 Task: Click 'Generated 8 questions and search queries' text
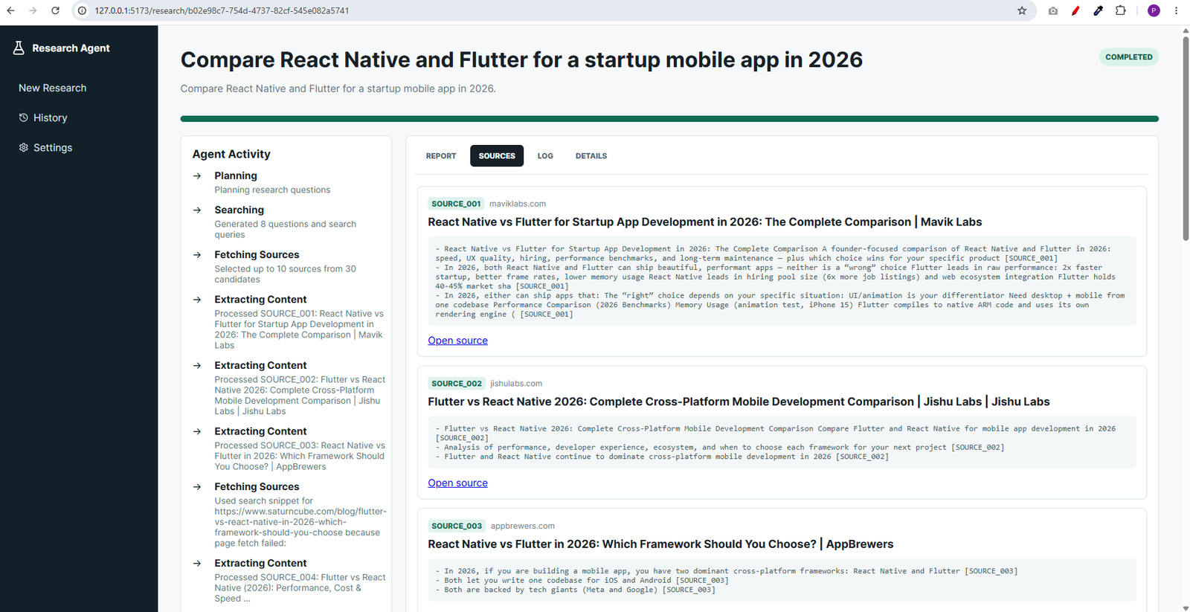tap(286, 230)
